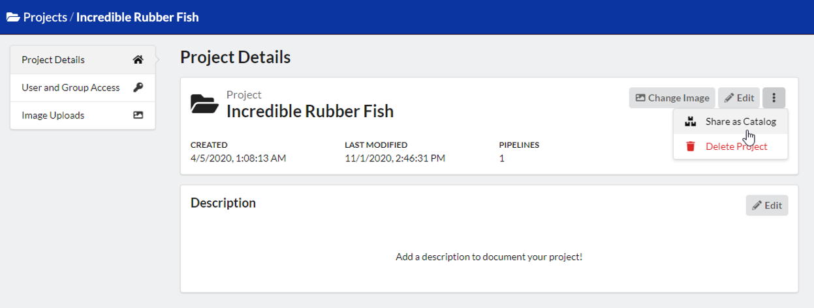
Task: Click the large open folder project icon
Action: (204, 104)
